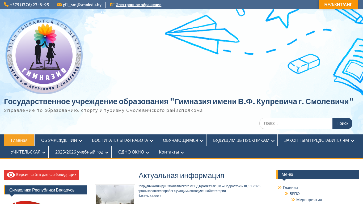Screen dimensions: 363x204
Task: Click the БЕЛ/КИТ/АНГ language button
Action: (x=338, y=5)
